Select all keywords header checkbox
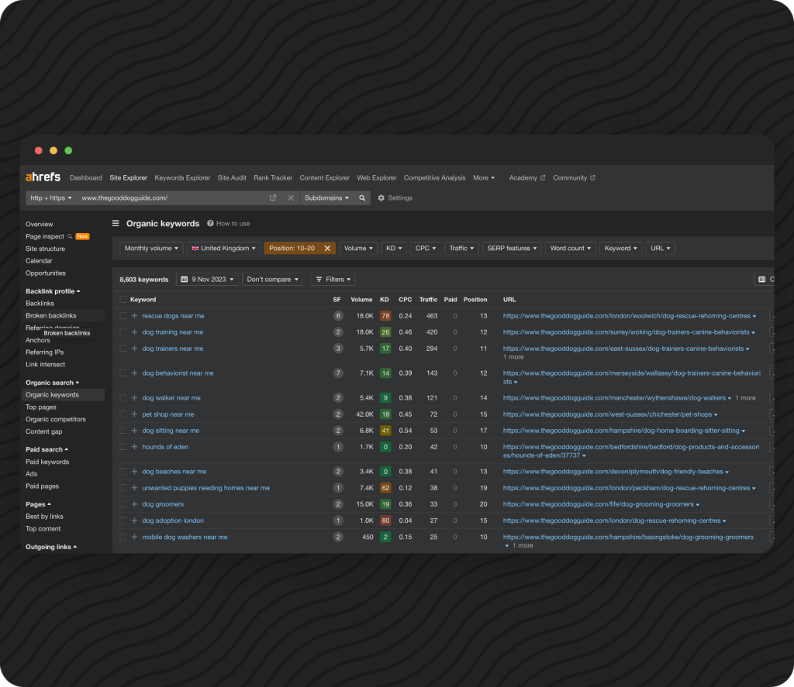The width and height of the screenshot is (794, 687). pos(123,300)
